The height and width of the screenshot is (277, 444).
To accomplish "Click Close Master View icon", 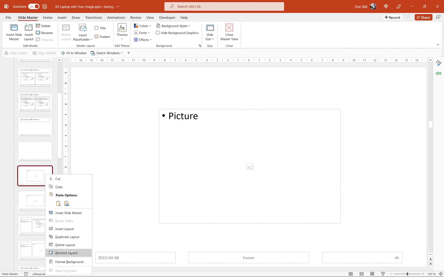I will (x=229, y=32).
